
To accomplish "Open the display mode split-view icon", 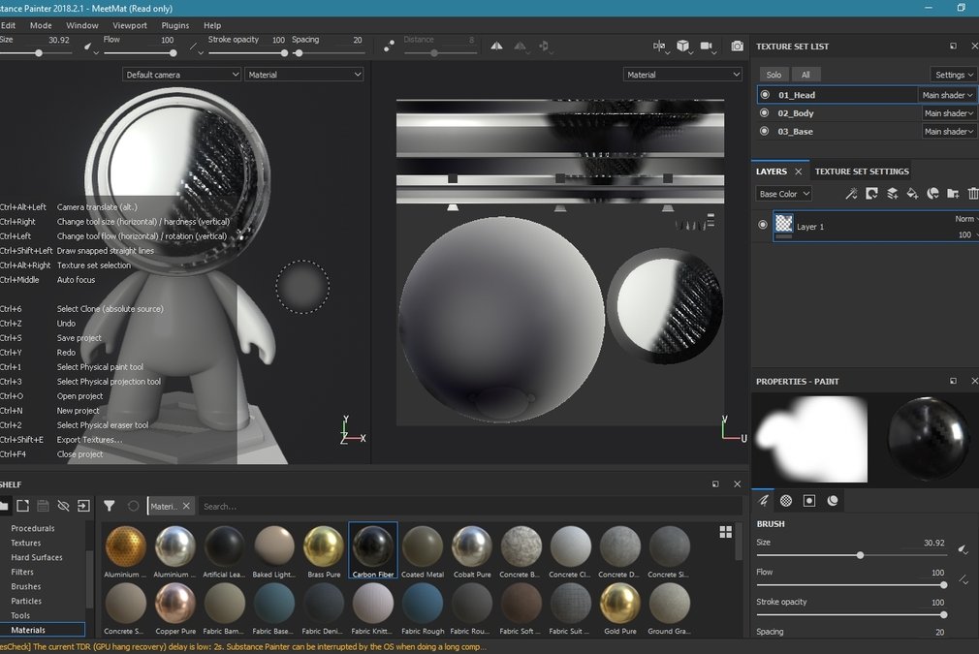I will click(659, 46).
